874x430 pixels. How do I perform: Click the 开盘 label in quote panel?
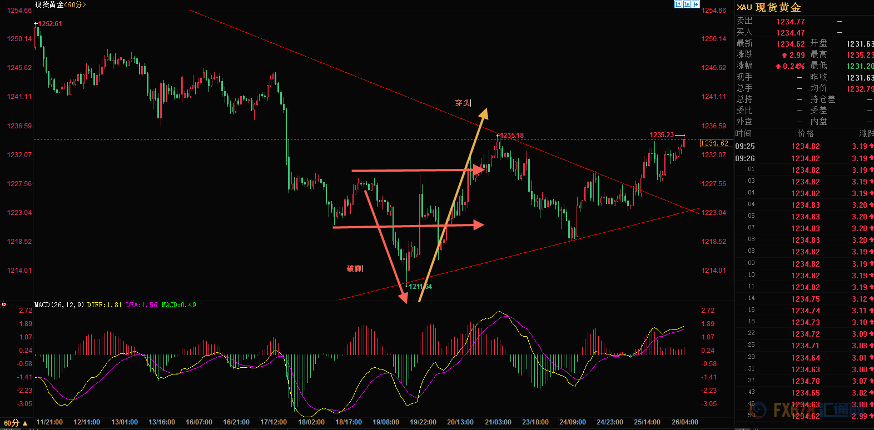tap(818, 43)
